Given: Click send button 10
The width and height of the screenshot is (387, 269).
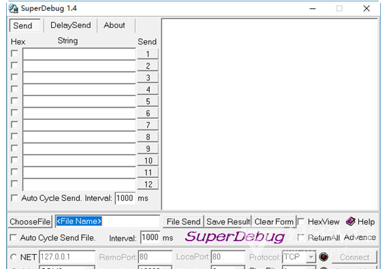Looking at the screenshot, I should (x=148, y=161).
